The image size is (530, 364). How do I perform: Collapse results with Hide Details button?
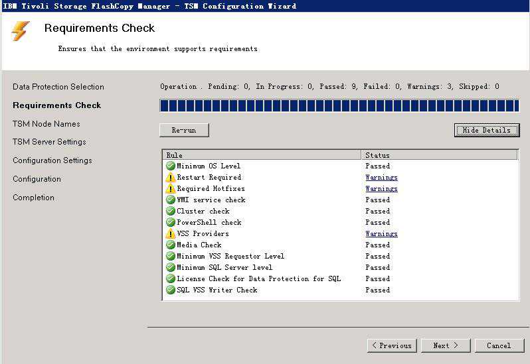(x=486, y=130)
